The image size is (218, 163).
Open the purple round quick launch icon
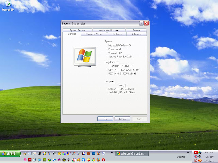tap(59, 160)
